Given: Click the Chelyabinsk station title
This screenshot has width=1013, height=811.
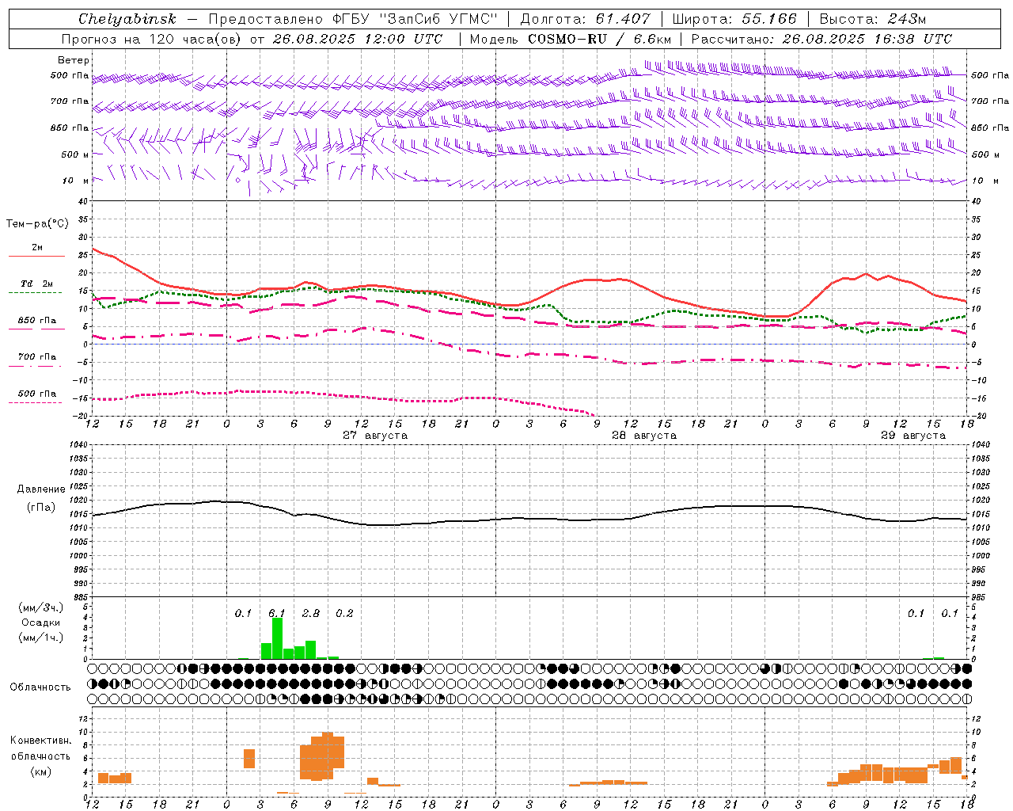Looking at the screenshot, I should [x=127, y=19].
